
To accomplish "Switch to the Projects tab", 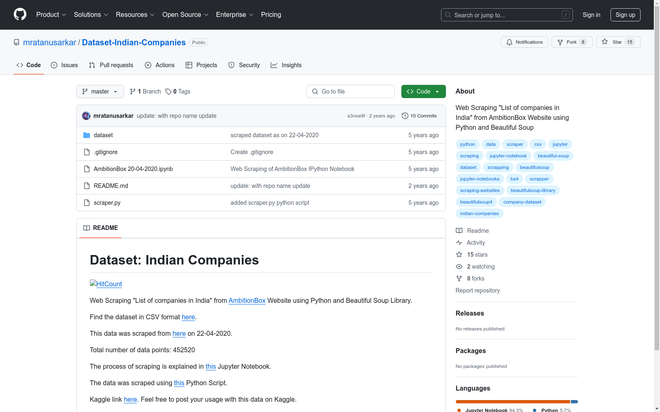I will pyautogui.click(x=201, y=65).
